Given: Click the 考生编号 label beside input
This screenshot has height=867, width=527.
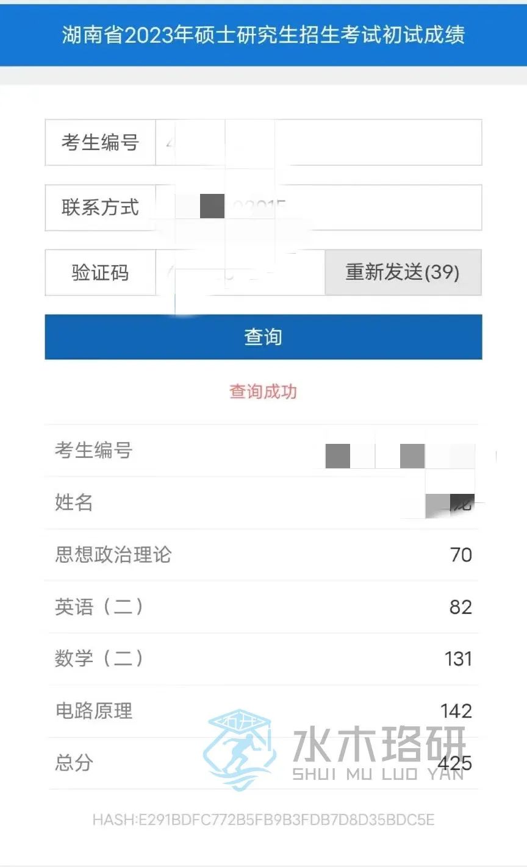Looking at the screenshot, I should 100,142.
